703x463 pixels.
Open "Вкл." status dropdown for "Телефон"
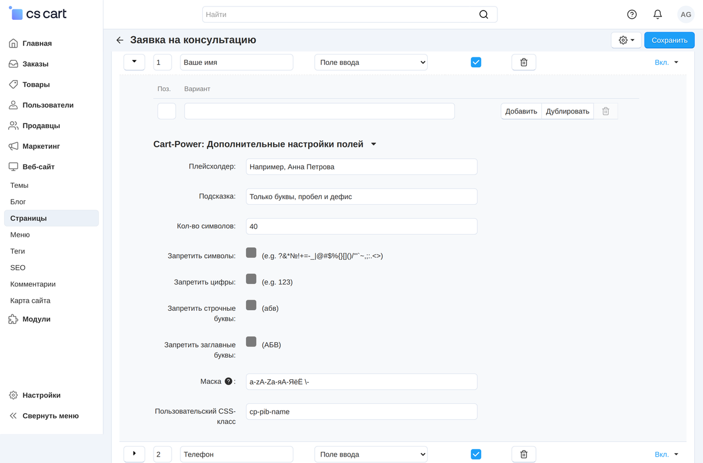tap(667, 454)
